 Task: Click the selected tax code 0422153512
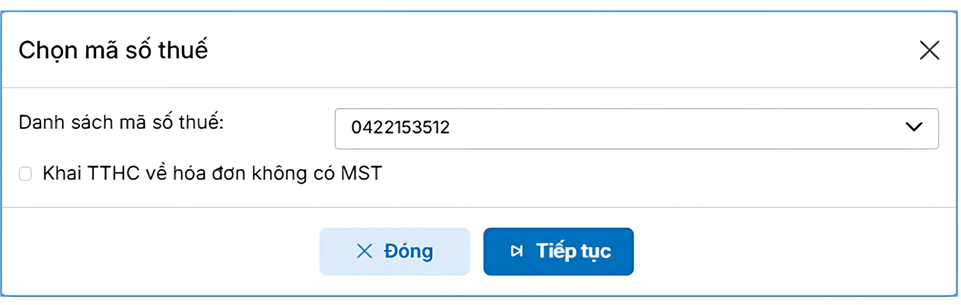click(400, 127)
